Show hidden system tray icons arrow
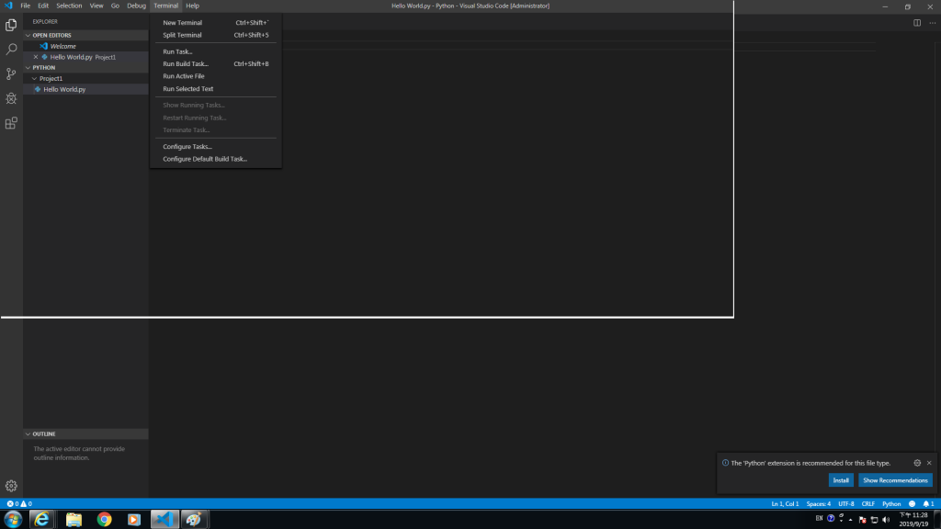The height and width of the screenshot is (529, 941). (x=850, y=520)
